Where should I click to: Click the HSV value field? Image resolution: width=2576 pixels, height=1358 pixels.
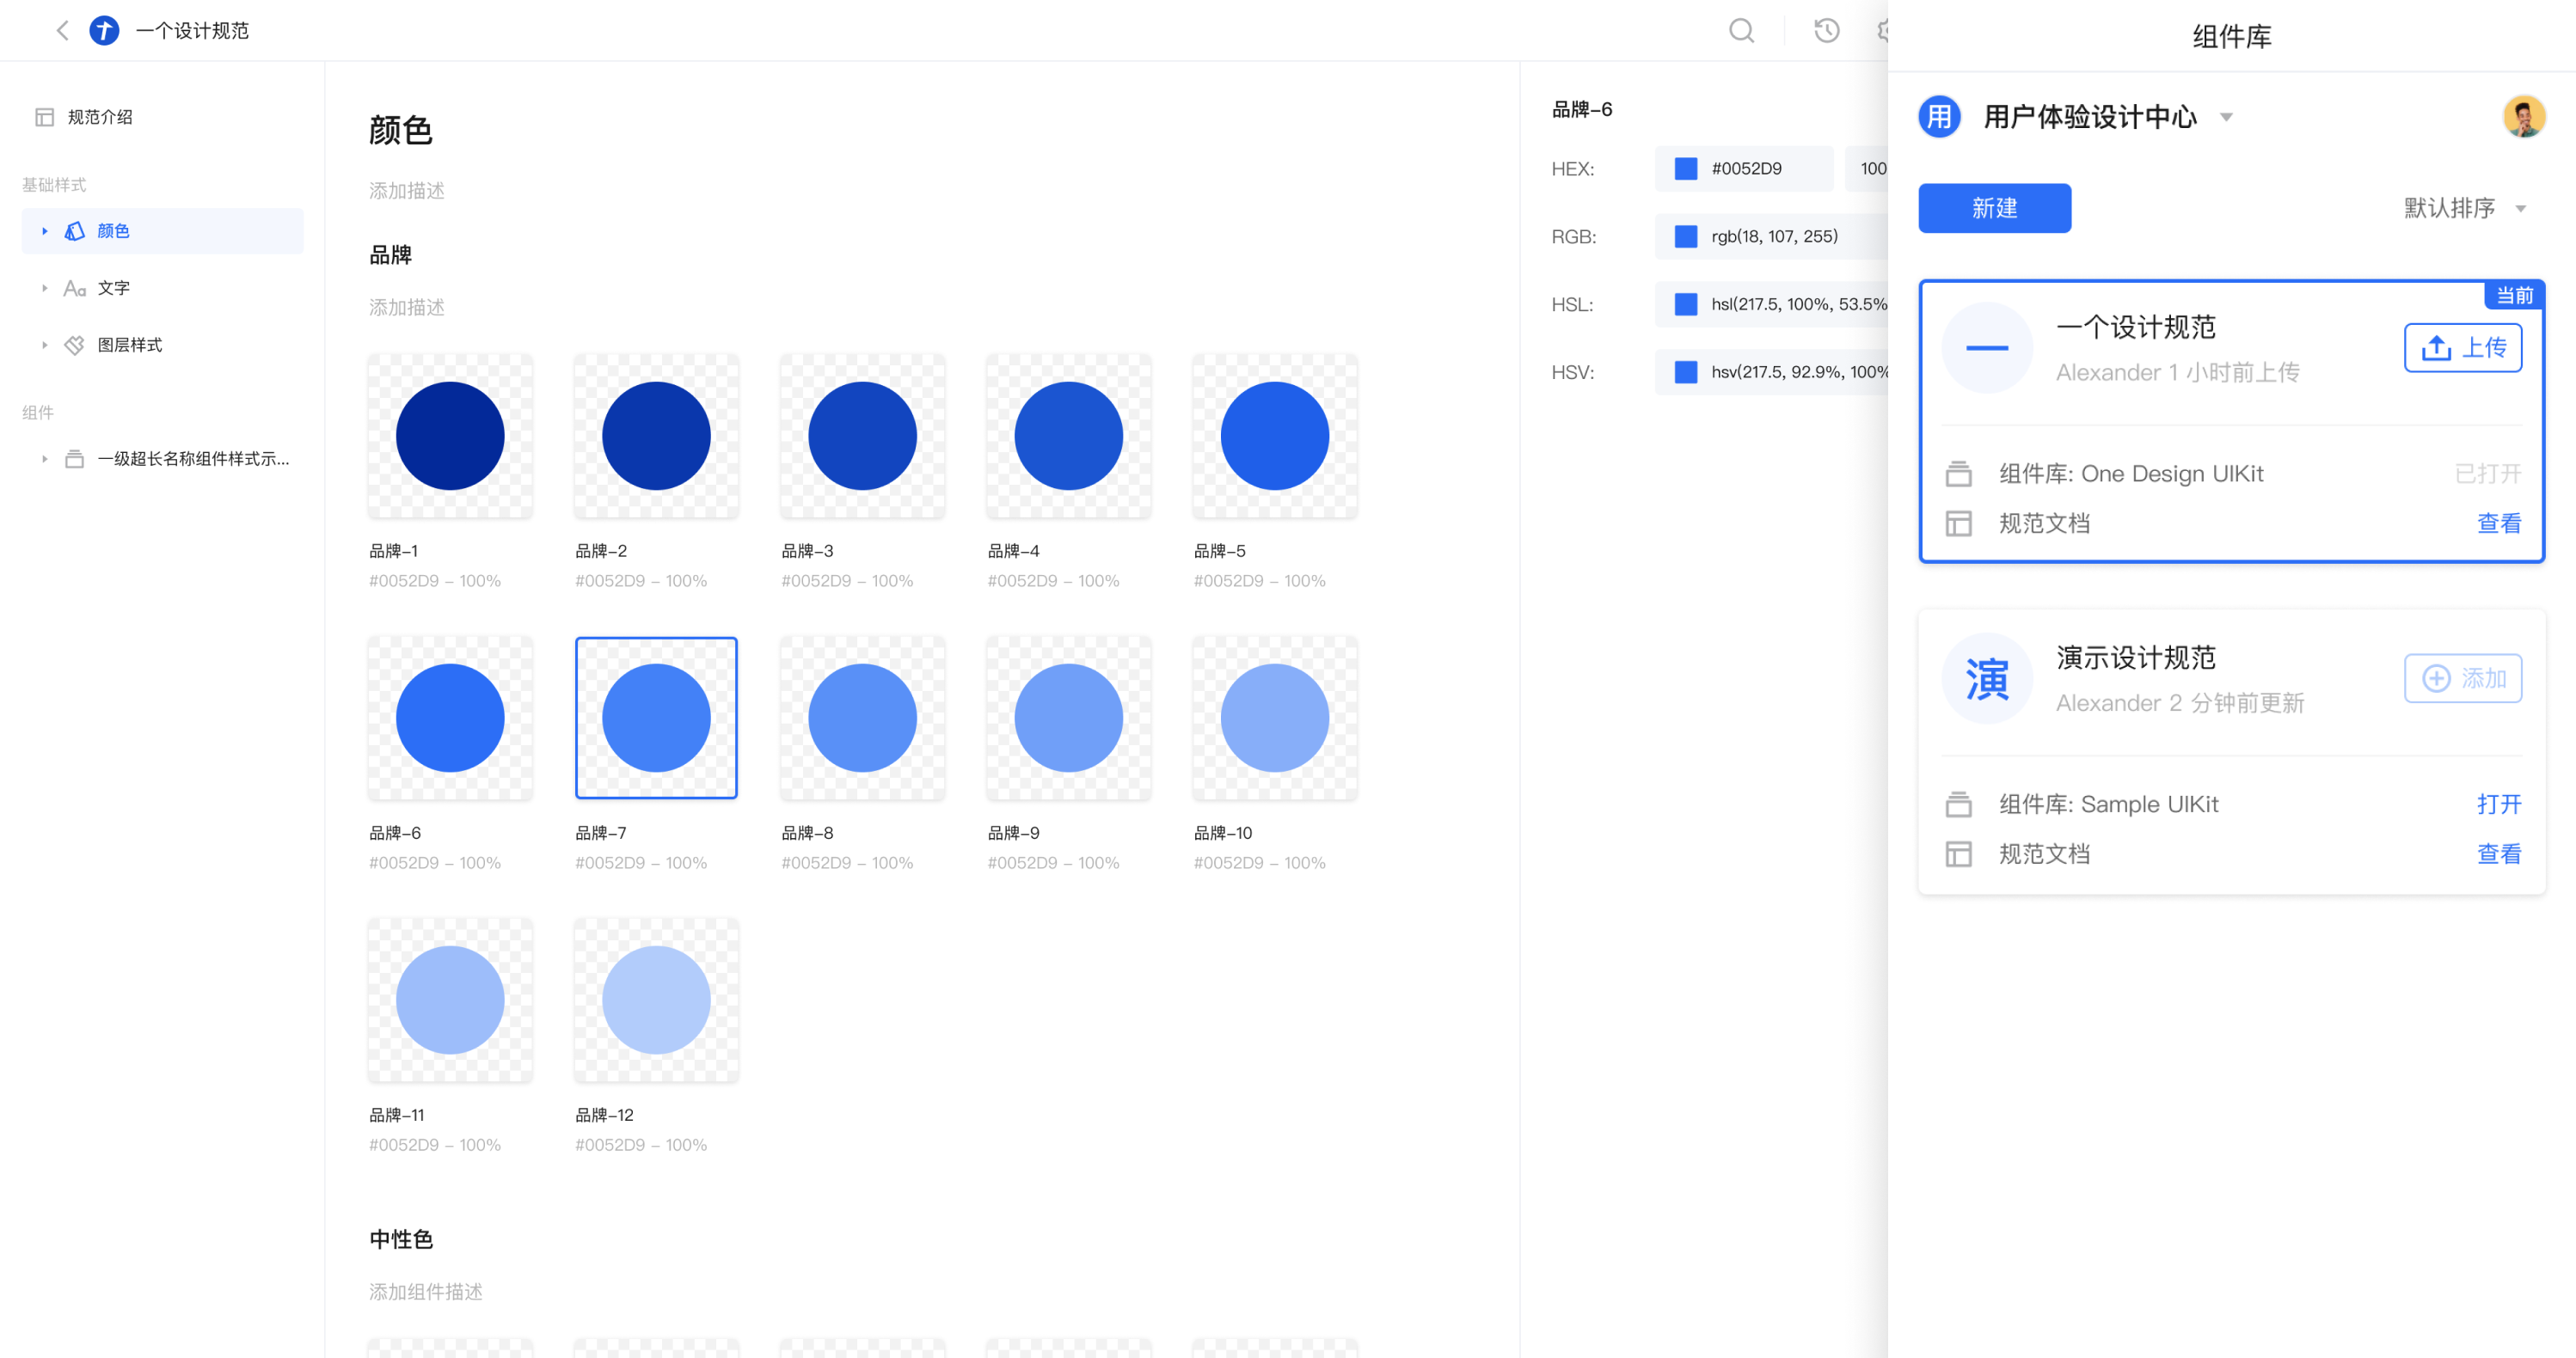coord(1771,373)
